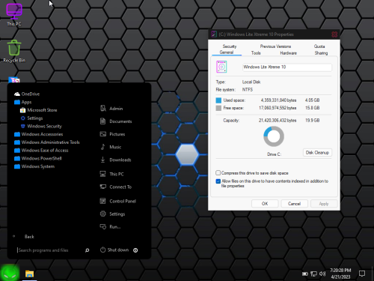Click the Downloads arrow icon
Screen dimensions: 374x281
[x=102, y=160]
